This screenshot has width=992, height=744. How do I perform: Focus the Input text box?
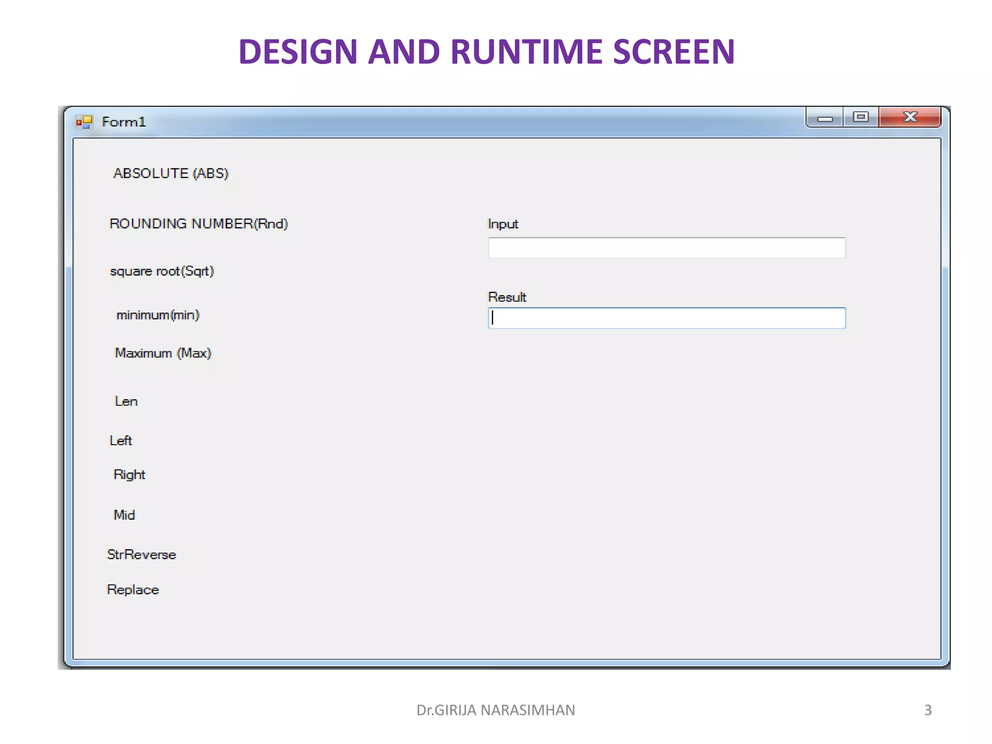point(666,248)
